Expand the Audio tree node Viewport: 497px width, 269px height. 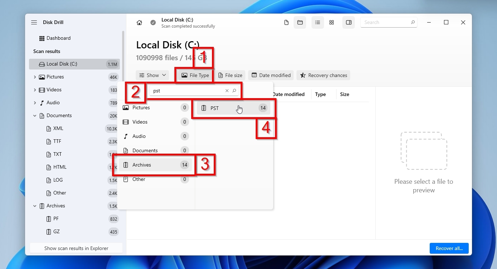[35, 103]
